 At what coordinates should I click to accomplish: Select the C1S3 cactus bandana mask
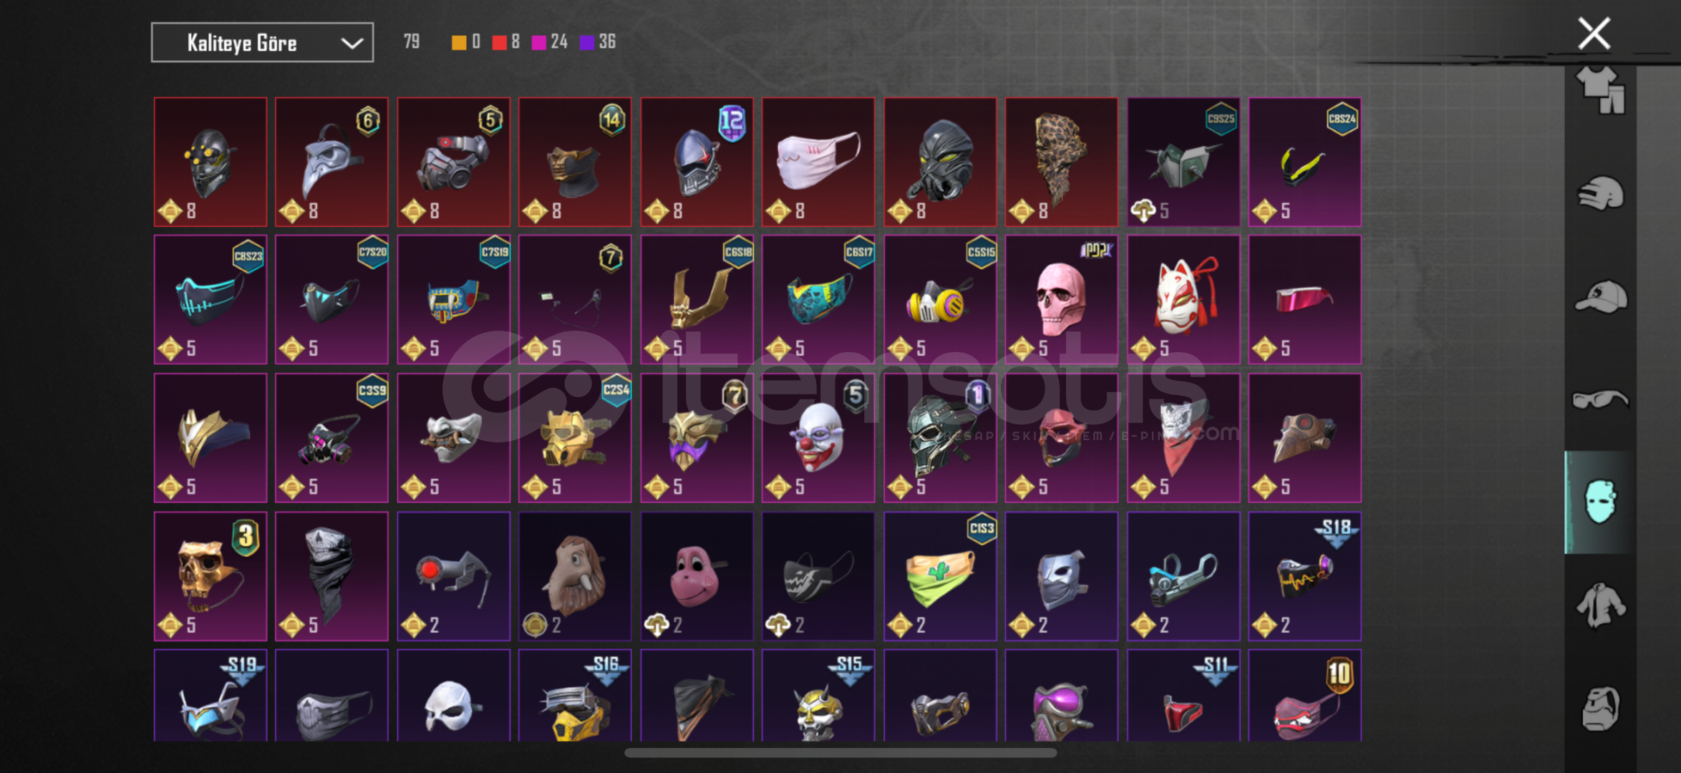coord(940,575)
